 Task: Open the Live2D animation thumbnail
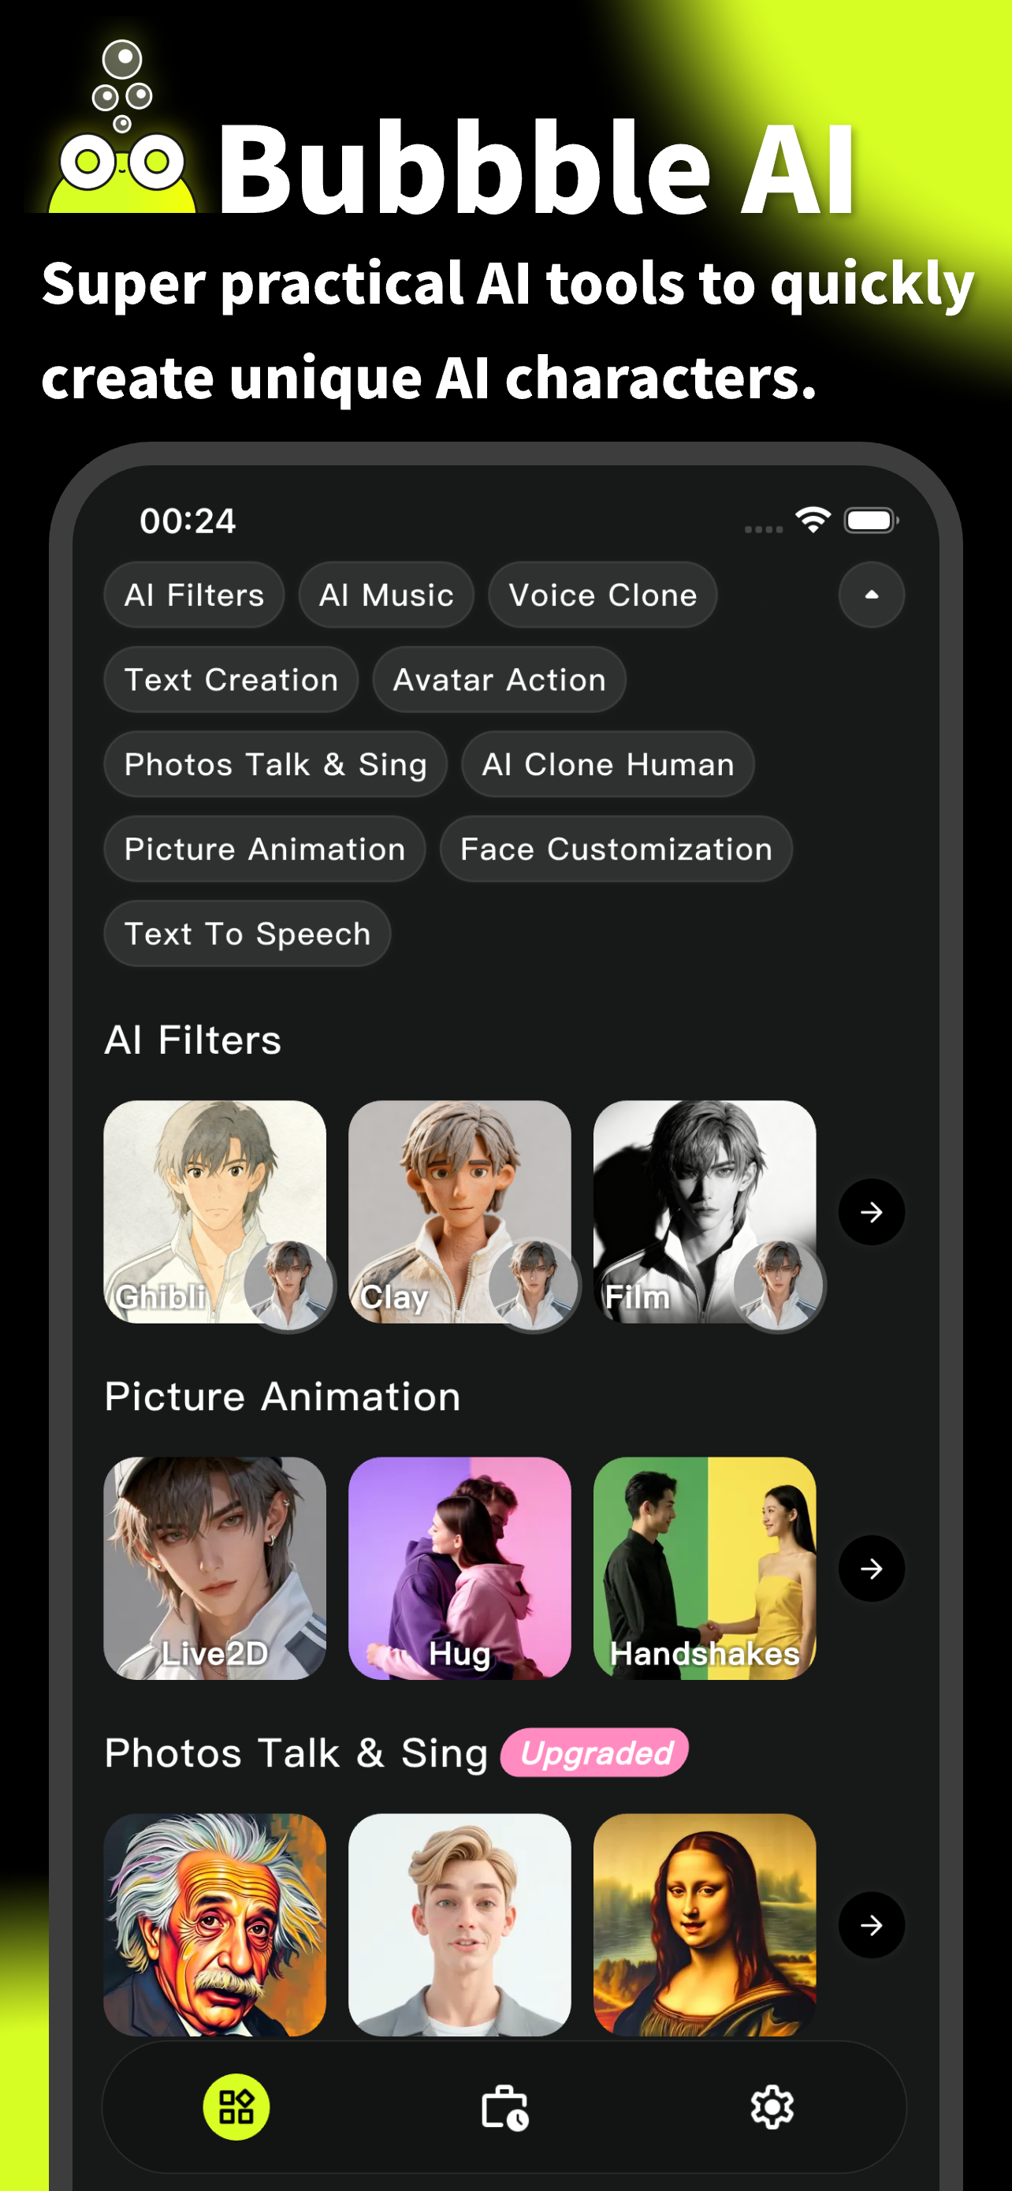[x=215, y=1569]
